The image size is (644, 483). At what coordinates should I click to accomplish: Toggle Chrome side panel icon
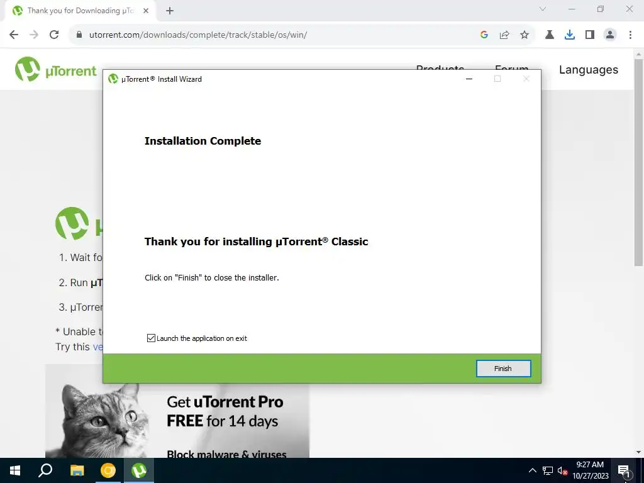590,35
